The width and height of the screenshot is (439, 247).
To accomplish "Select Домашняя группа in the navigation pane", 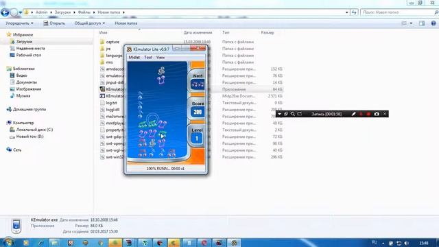I will [x=29, y=109].
